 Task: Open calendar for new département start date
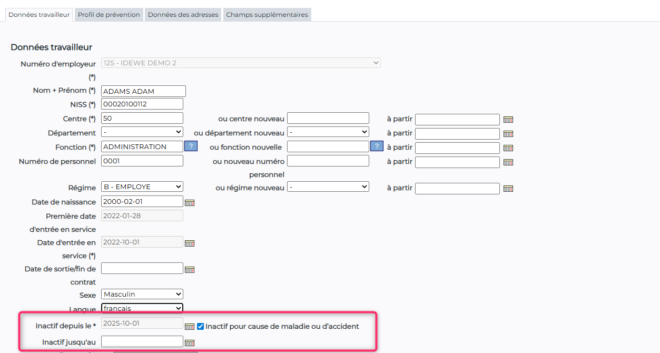pyautogui.click(x=508, y=134)
